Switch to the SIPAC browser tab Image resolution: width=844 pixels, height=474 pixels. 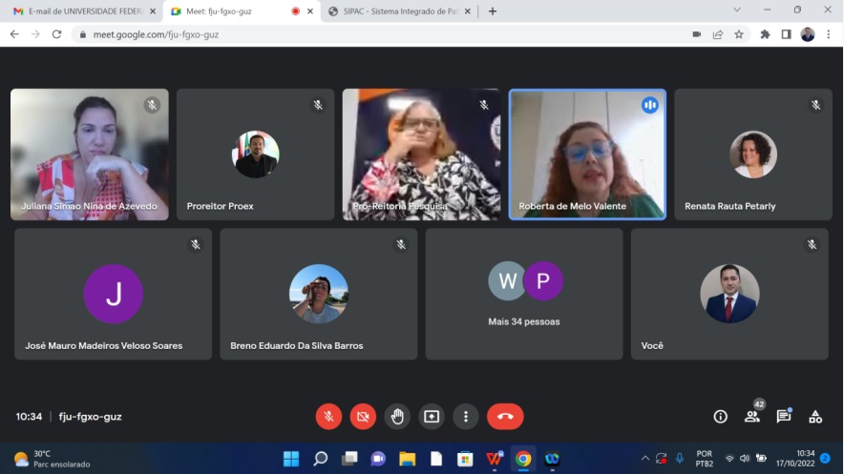pyautogui.click(x=396, y=11)
